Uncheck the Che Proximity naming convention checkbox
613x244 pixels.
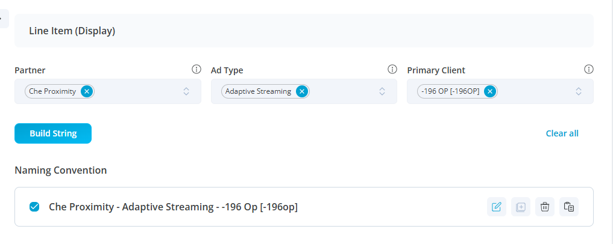click(x=35, y=207)
